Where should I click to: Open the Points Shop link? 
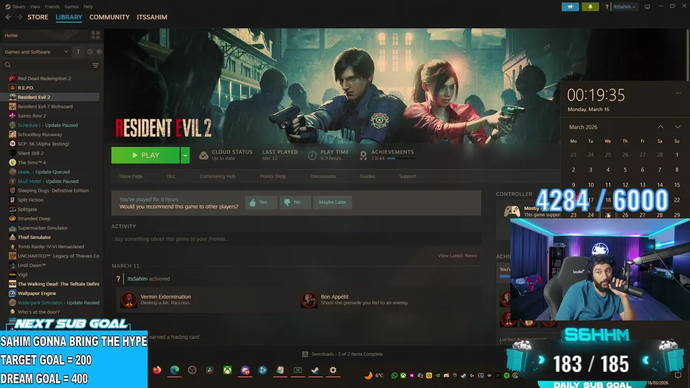pos(273,176)
